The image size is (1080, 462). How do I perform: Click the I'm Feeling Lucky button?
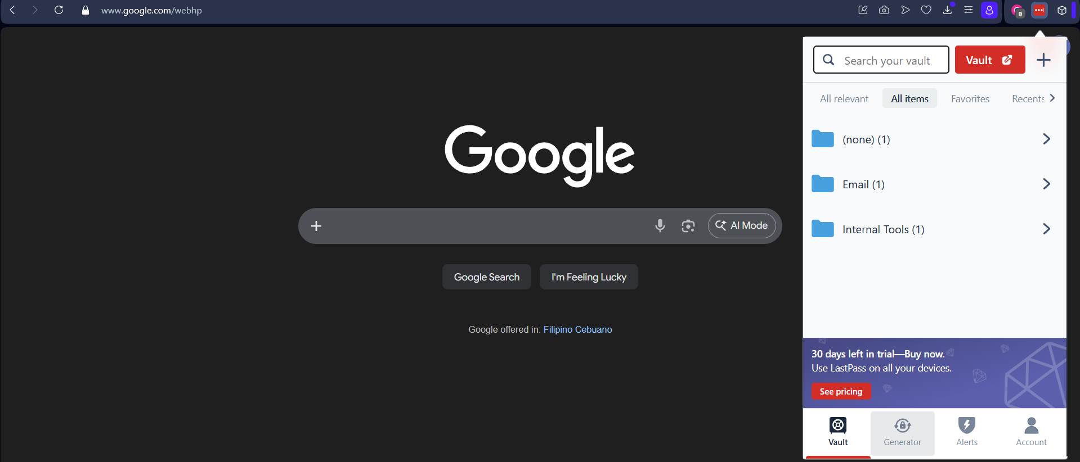pos(589,277)
